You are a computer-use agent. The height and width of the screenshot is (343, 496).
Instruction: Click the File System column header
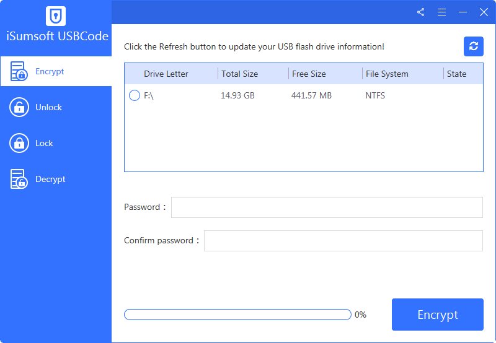[x=387, y=74]
